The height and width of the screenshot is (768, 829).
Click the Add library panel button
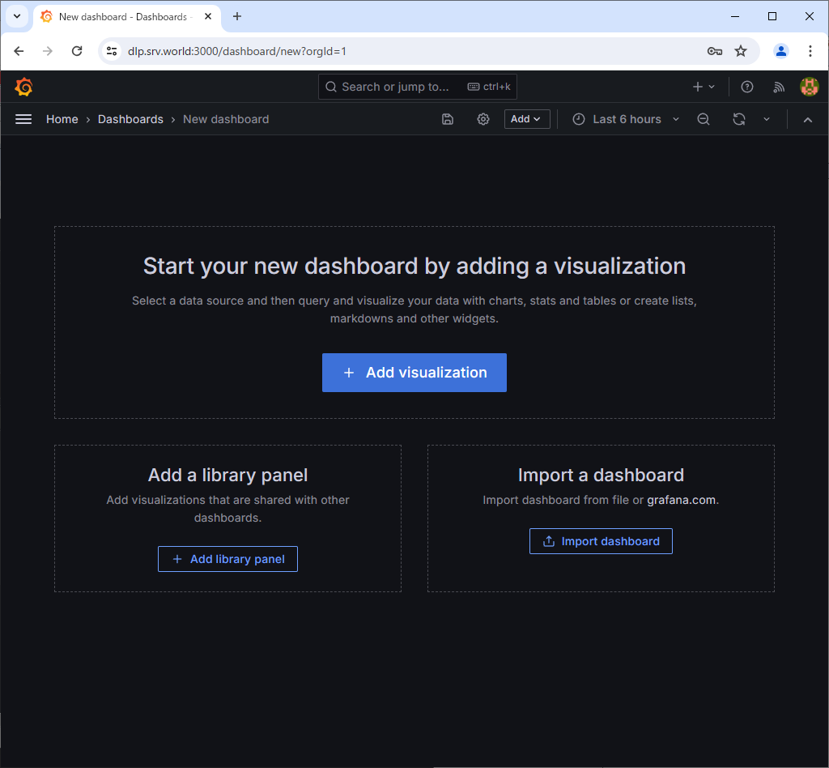(x=227, y=559)
